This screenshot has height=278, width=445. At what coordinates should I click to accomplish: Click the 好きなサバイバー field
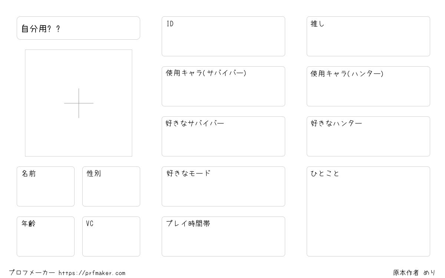tap(223, 136)
